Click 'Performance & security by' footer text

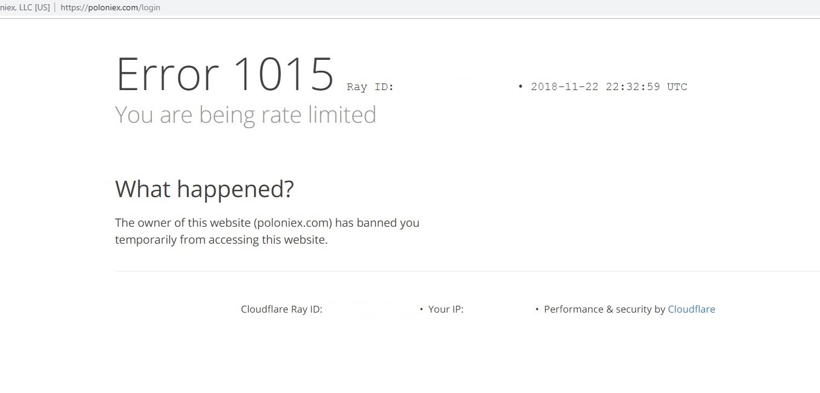[605, 309]
